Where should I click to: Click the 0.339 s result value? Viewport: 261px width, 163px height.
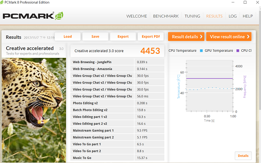pyautogui.click(x=142, y=62)
